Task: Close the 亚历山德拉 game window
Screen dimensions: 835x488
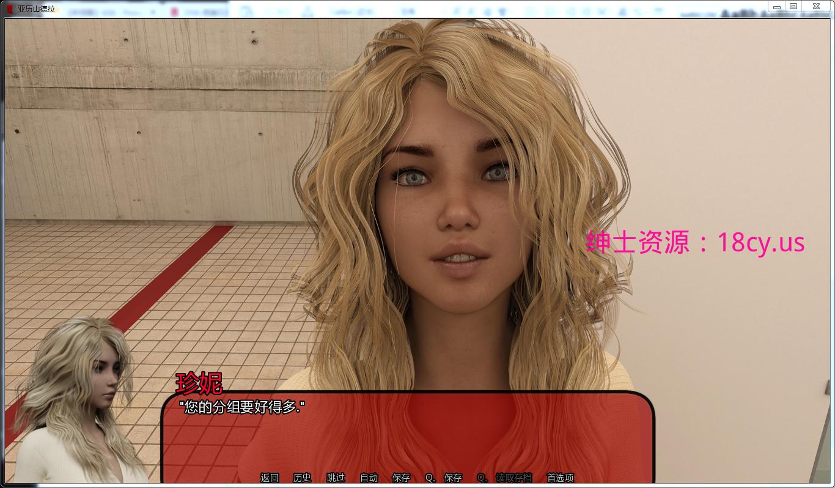Action: (x=817, y=6)
